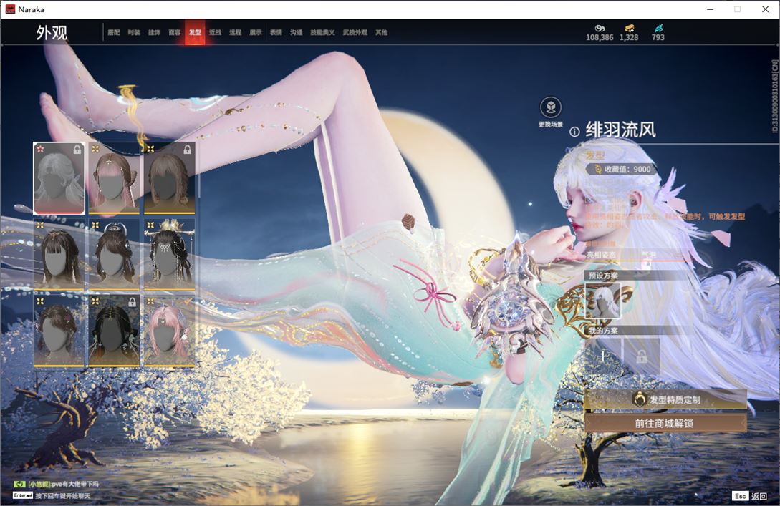Open 发型特质定制 hair customization
The image size is (780, 506).
[665, 399]
